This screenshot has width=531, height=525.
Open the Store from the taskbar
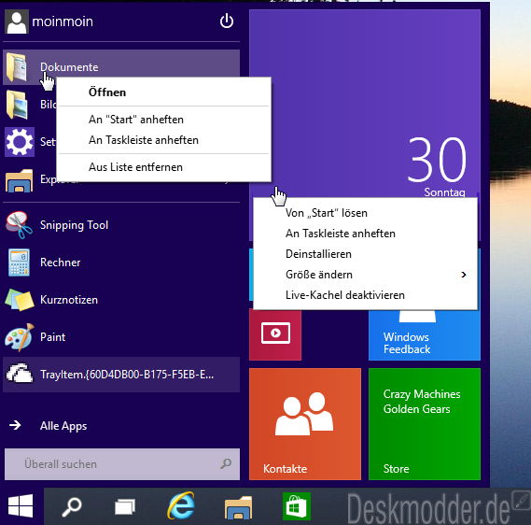(x=297, y=506)
